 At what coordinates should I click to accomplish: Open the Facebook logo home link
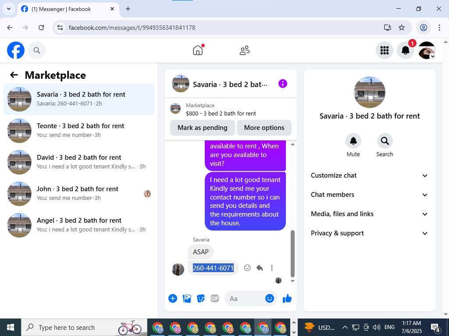point(16,50)
